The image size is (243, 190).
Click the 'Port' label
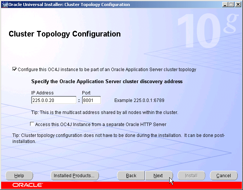pyautogui.click(x=86, y=93)
